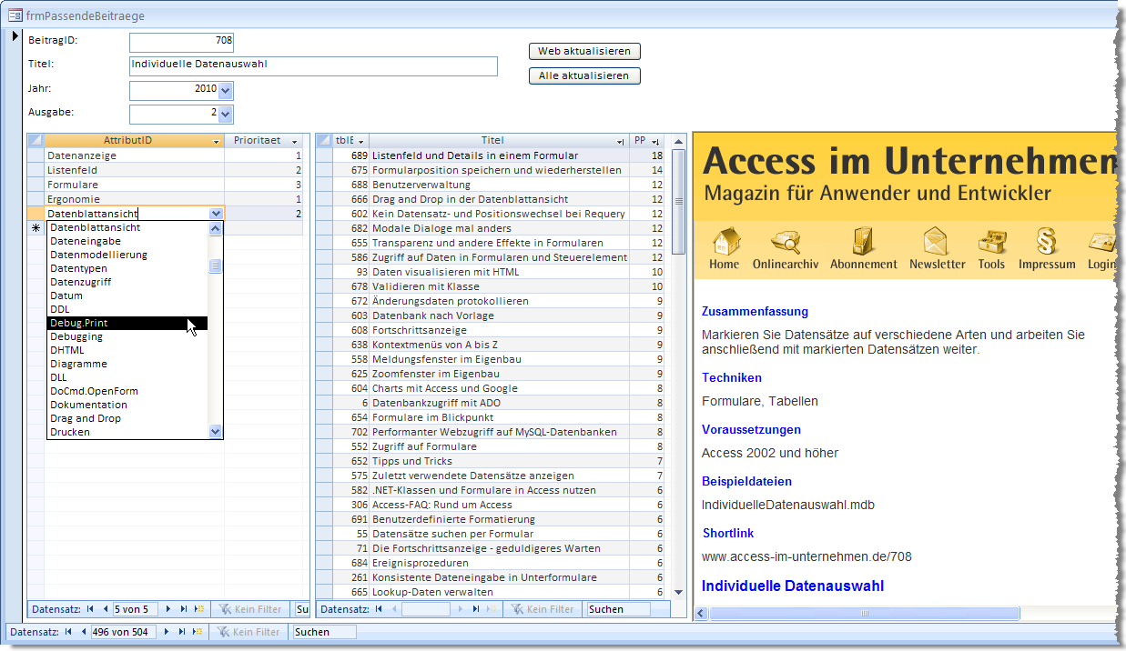Viewport: 1126px width, 651px height.
Task: Click the Tools toolbox icon
Action: point(991,243)
